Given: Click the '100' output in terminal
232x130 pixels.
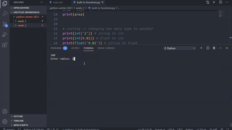Looking at the screenshot, I should (53, 55).
